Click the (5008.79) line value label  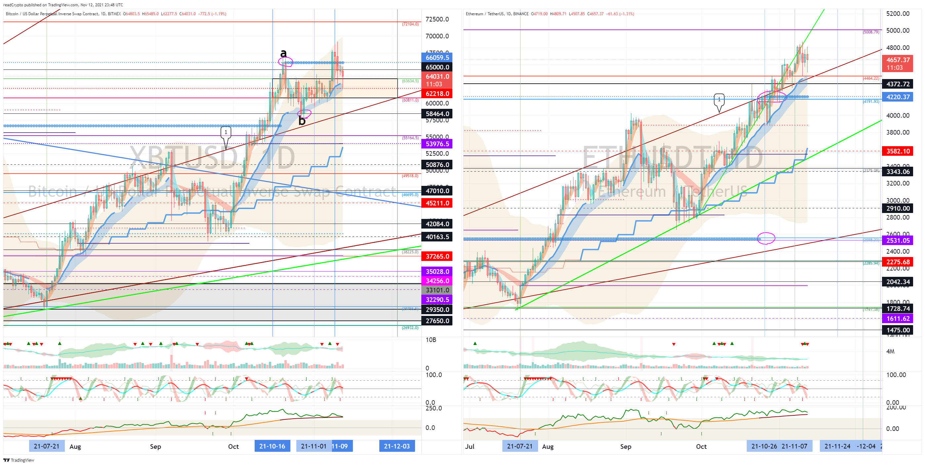tap(871, 32)
